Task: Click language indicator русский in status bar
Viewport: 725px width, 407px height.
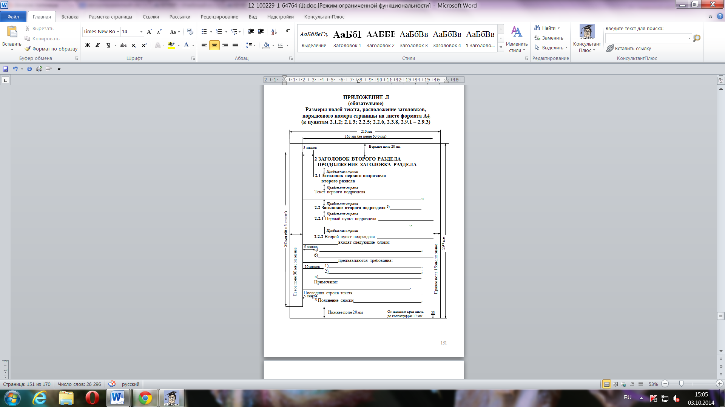Action: point(130,384)
